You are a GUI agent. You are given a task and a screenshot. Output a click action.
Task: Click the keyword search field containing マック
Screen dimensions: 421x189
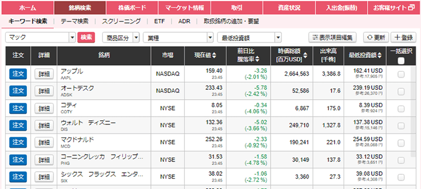37,38
